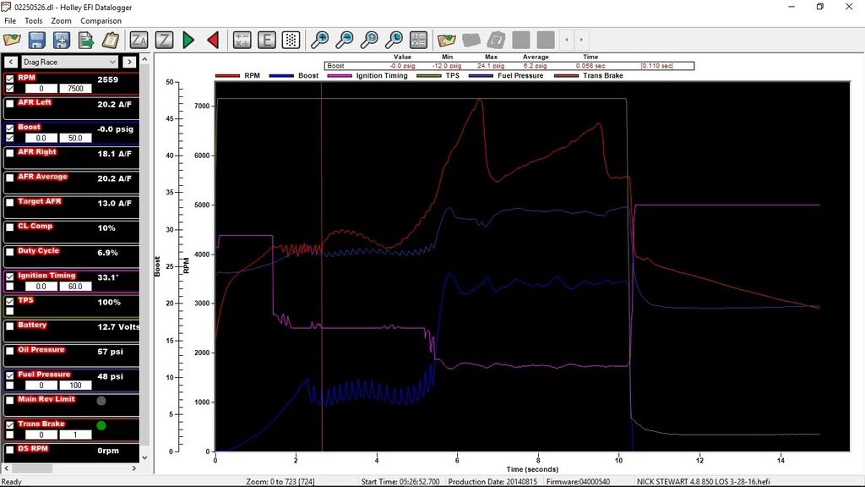Enable the Duty Cycle channel checkbox
The height and width of the screenshot is (487, 865).
10,252
